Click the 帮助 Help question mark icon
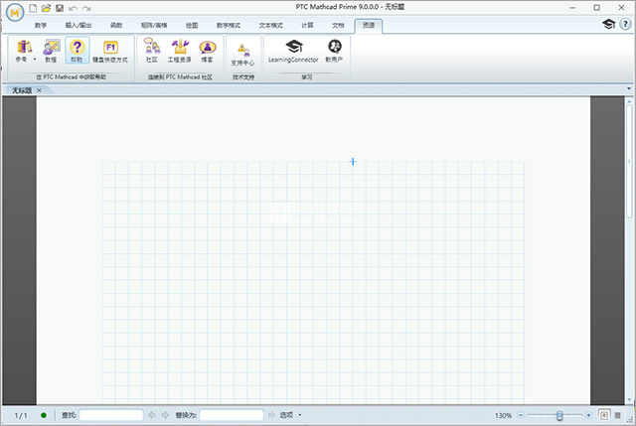Viewport: 636px width, 426px height. point(78,49)
